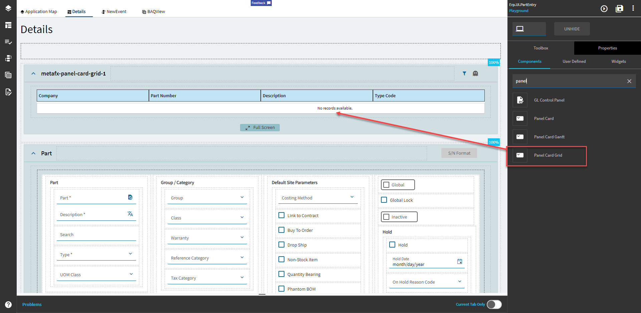Click the Full Screen button
The image size is (641, 313).
click(260, 127)
